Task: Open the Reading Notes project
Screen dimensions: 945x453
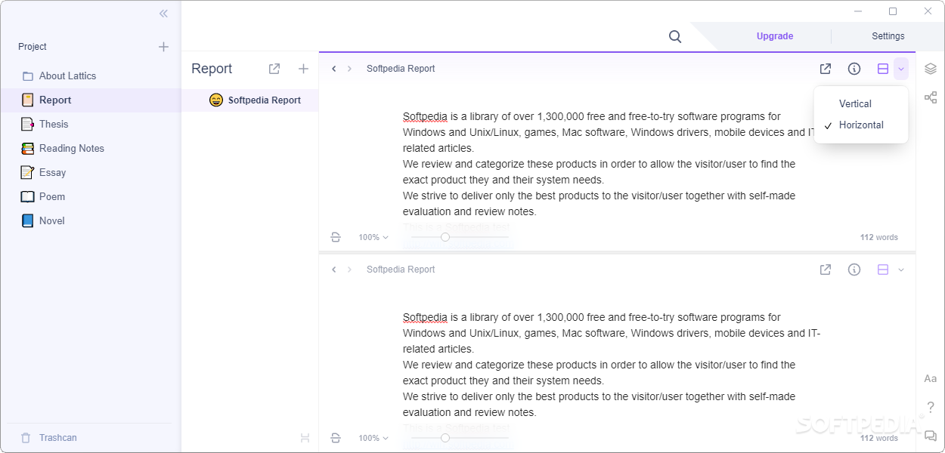Action: [x=91, y=148]
